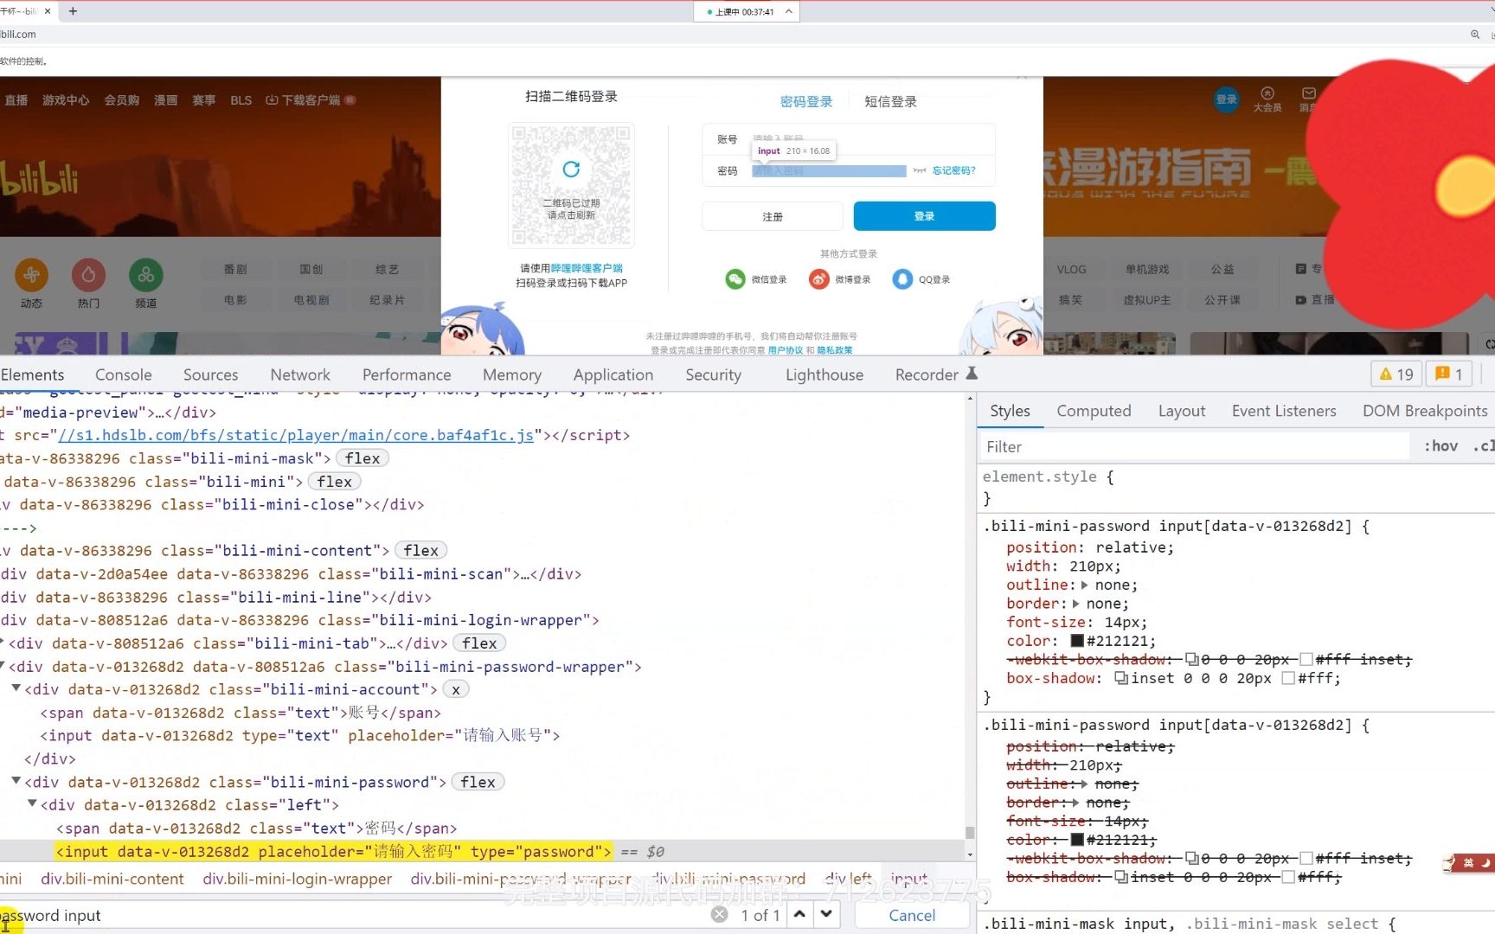Expand the recording timer dropdown chevron
The image size is (1495, 934).
pyautogui.click(x=788, y=11)
